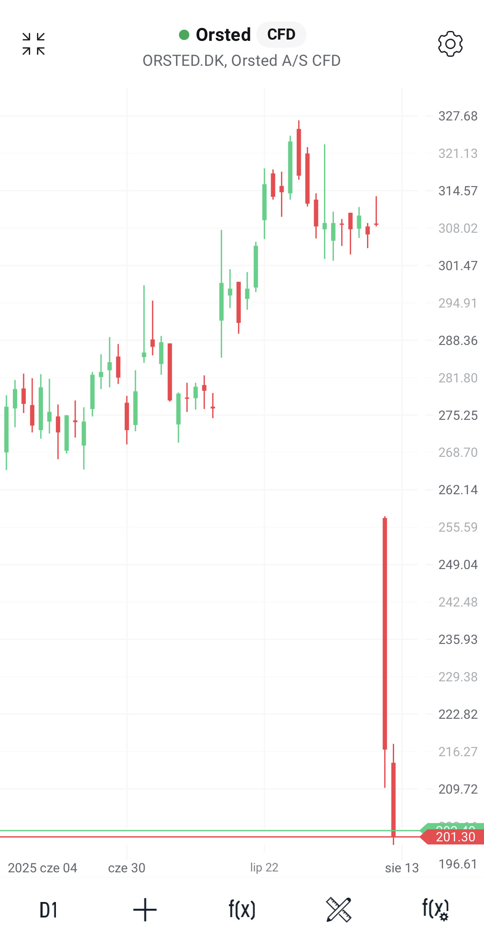
Task: Open the D1 timeframe selector
Action: tap(48, 909)
